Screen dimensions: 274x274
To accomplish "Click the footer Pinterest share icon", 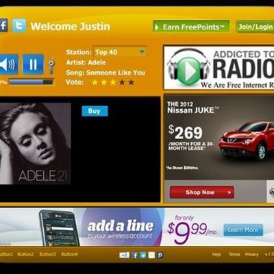I will [160, 255].
